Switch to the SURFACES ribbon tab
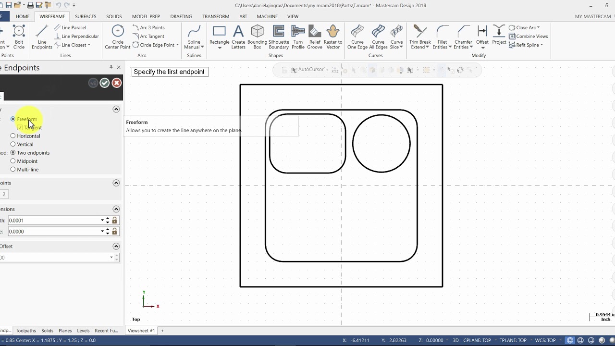The image size is (615, 346). pyautogui.click(x=86, y=16)
